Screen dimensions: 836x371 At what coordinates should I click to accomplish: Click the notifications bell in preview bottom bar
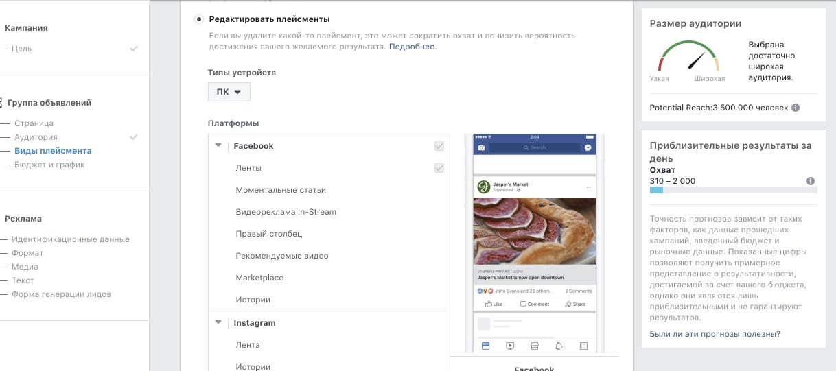559,346
